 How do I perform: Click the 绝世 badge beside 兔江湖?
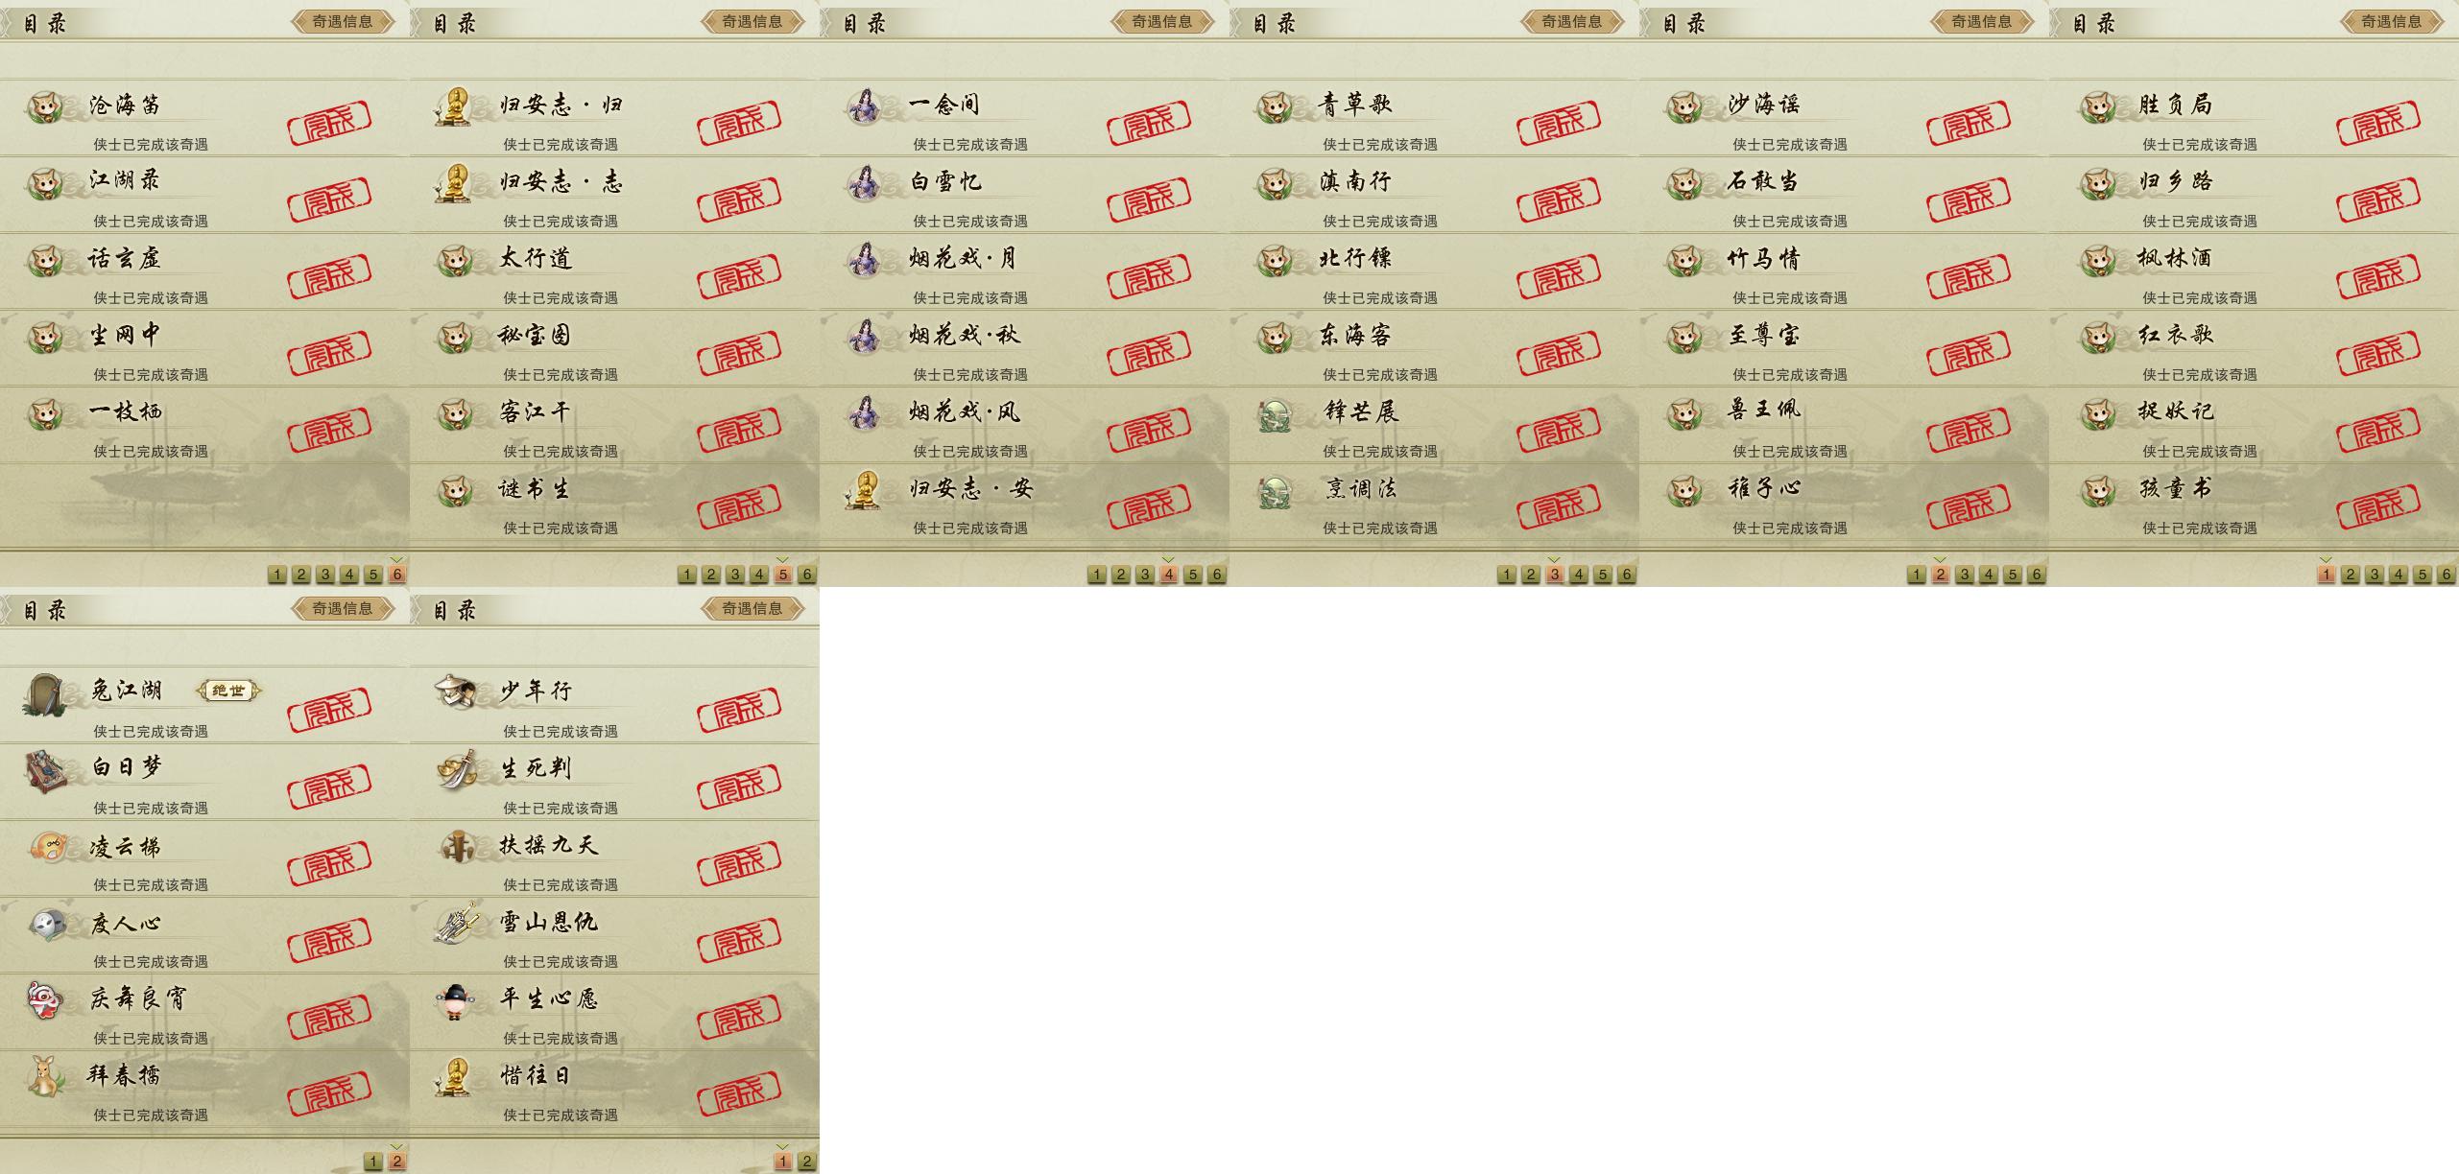click(228, 691)
